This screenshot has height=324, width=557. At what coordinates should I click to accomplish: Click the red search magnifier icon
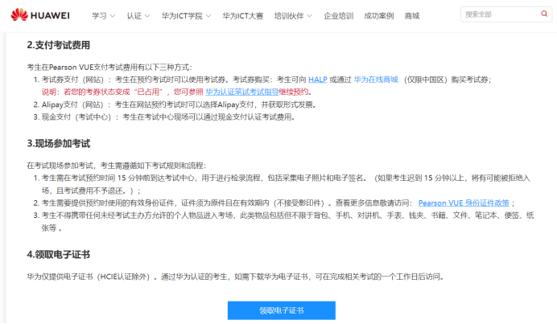pyautogui.click(x=544, y=14)
